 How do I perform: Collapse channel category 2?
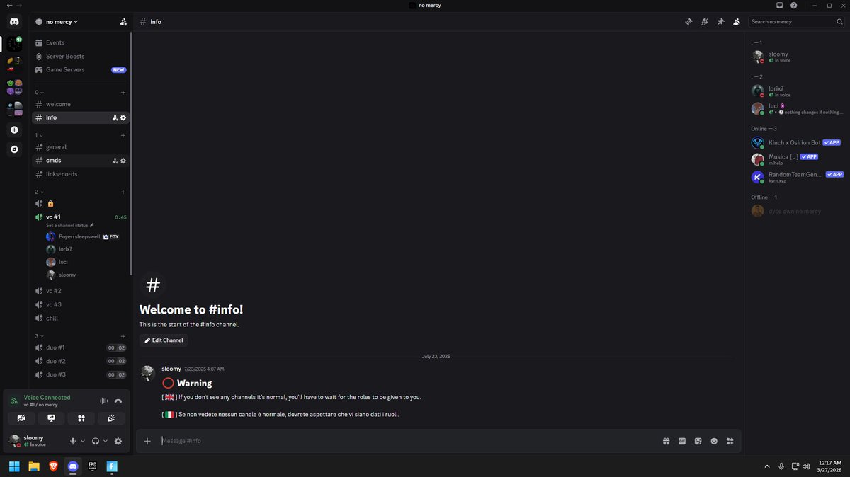(39, 192)
